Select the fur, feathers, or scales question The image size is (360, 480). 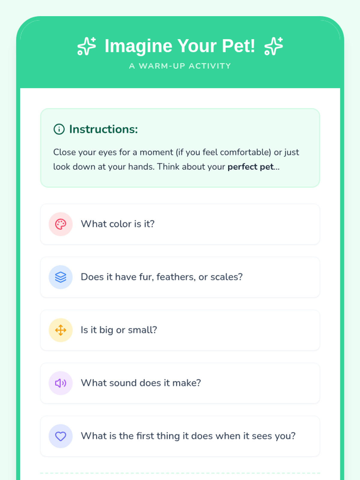point(180,277)
